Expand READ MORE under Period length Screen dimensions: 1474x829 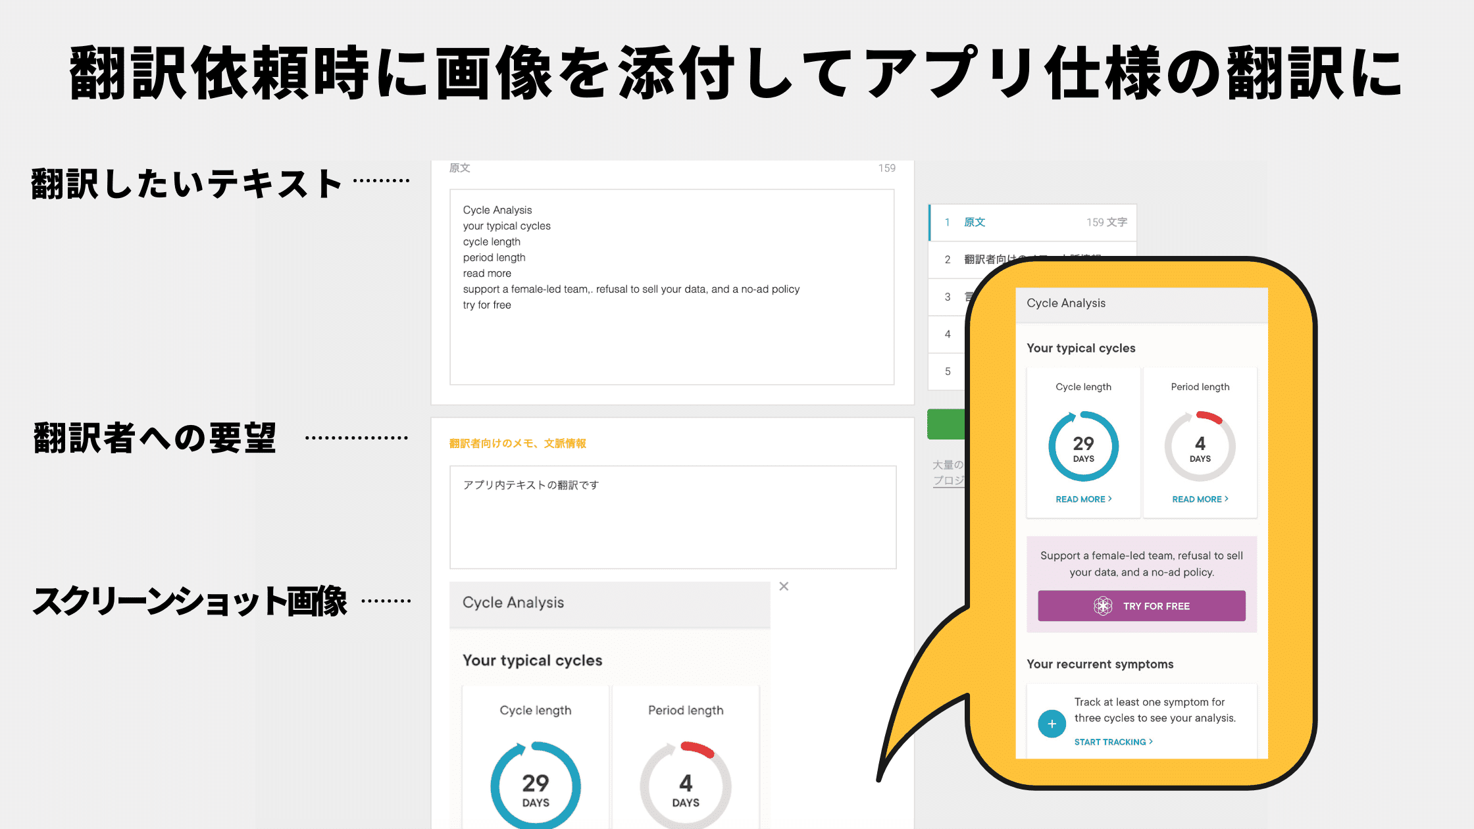(x=1200, y=499)
